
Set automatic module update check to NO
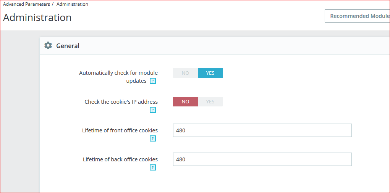click(185, 73)
